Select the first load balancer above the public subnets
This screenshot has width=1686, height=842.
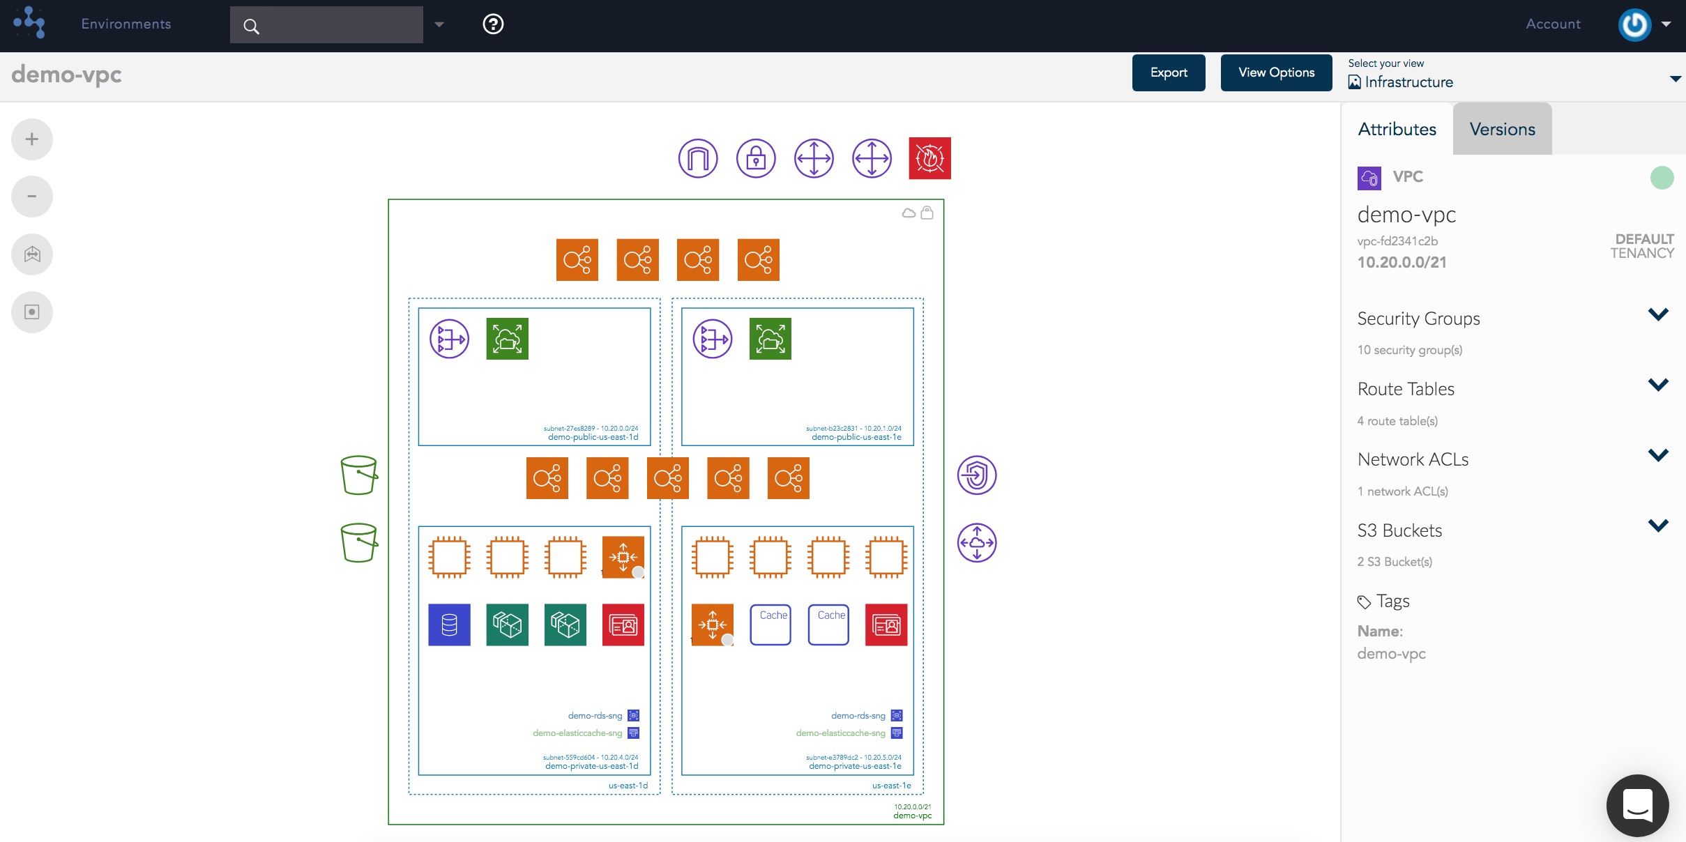click(x=577, y=260)
